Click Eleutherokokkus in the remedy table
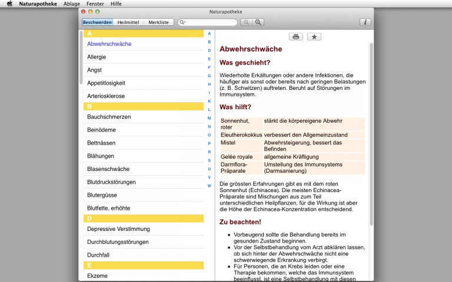The width and height of the screenshot is (452, 282). [x=241, y=135]
